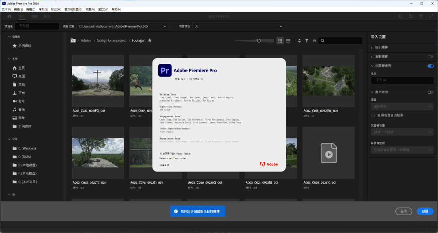Viewport: 438px width, 233px height.
Task: Click the quick export share icon
Action: pos(410,16)
